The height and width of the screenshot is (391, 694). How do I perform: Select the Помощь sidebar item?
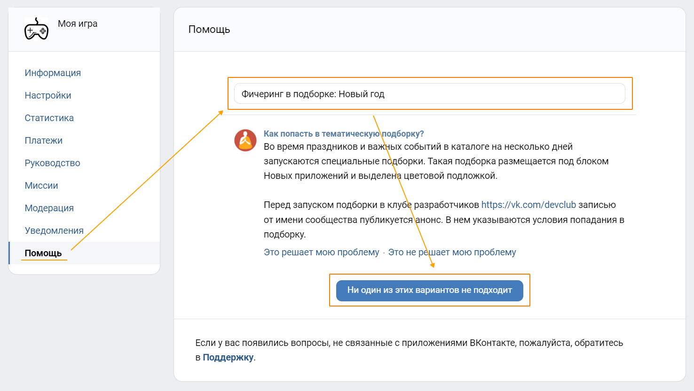point(43,253)
